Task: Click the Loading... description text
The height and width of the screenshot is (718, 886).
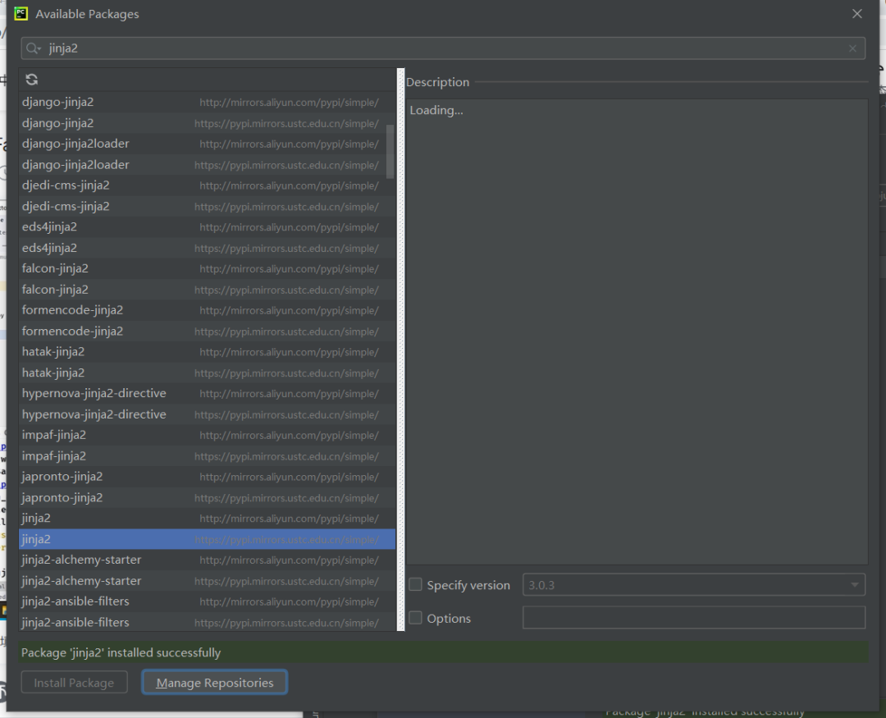Action: (436, 110)
